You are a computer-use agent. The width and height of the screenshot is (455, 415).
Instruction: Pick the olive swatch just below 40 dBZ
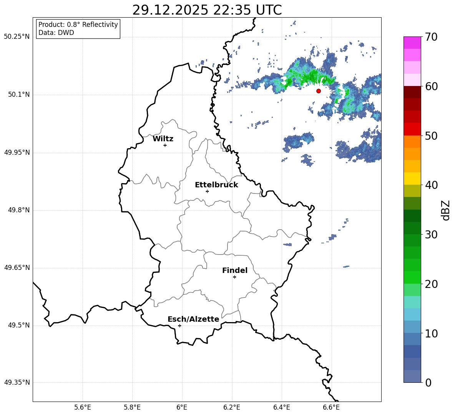[x=412, y=191]
